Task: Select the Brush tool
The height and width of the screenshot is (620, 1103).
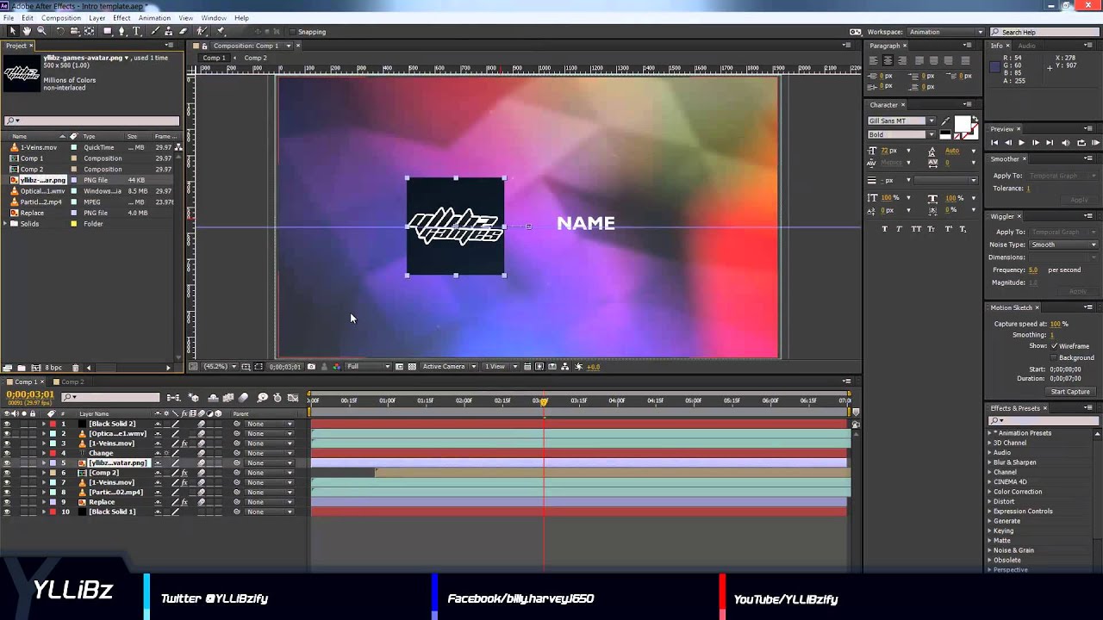Action: point(154,31)
